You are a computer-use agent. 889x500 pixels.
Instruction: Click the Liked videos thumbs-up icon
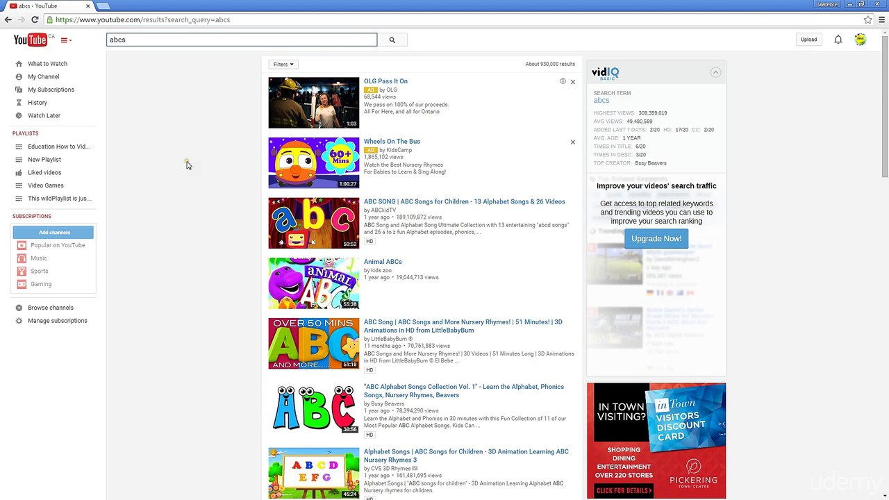(x=19, y=172)
